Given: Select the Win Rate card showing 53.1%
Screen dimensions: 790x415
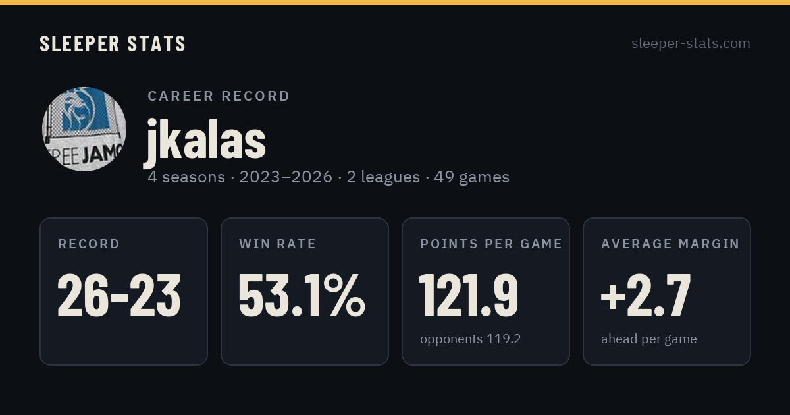Looking at the screenshot, I should (305, 291).
